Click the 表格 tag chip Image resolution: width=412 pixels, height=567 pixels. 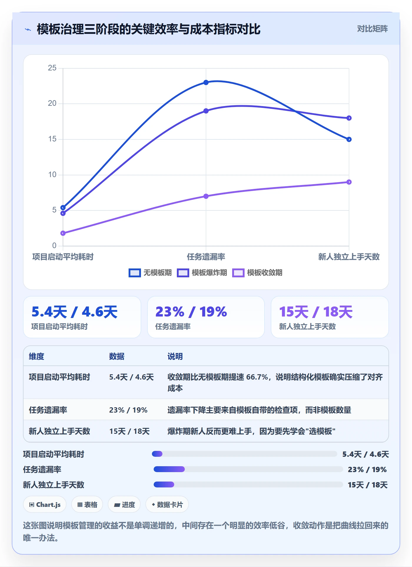pos(87,505)
